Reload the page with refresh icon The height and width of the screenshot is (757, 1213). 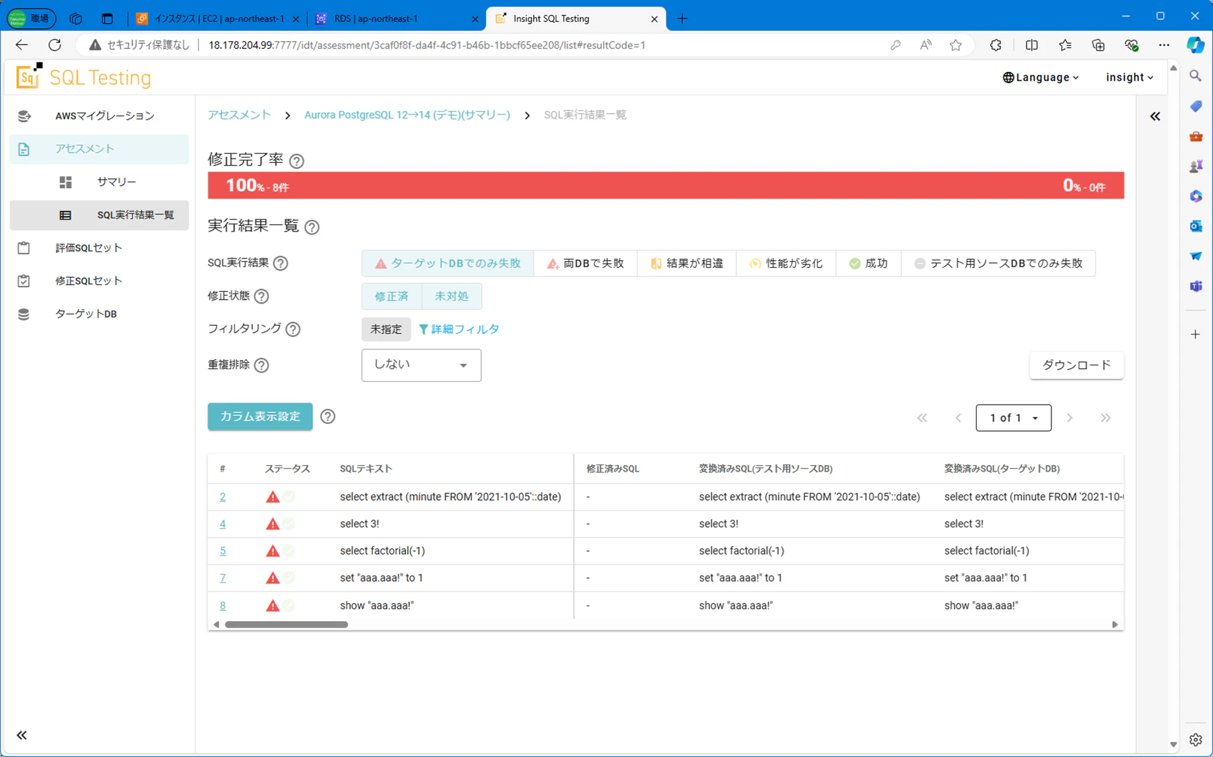click(55, 45)
